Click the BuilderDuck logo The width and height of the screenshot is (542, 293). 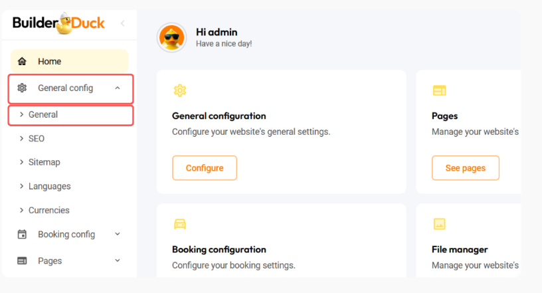58,24
